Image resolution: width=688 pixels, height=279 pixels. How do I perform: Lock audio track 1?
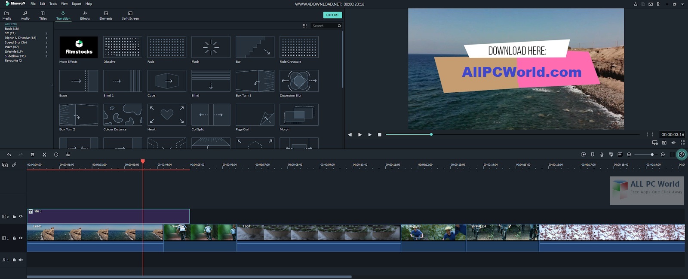pyautogui.click(x=14, y=260)
